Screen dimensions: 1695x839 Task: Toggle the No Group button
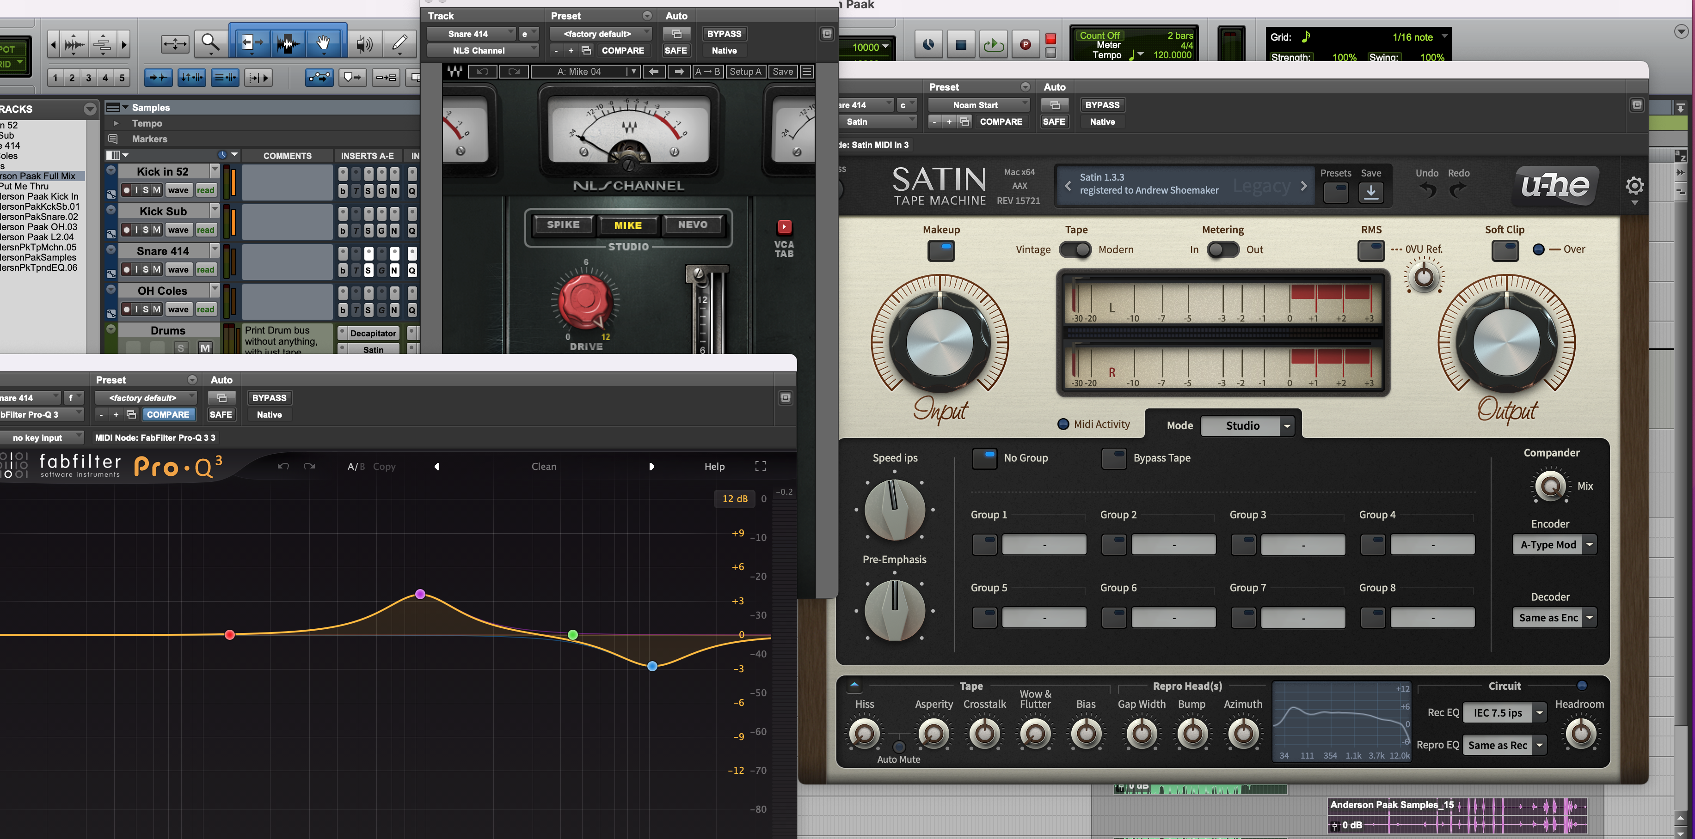click(984, 458)
